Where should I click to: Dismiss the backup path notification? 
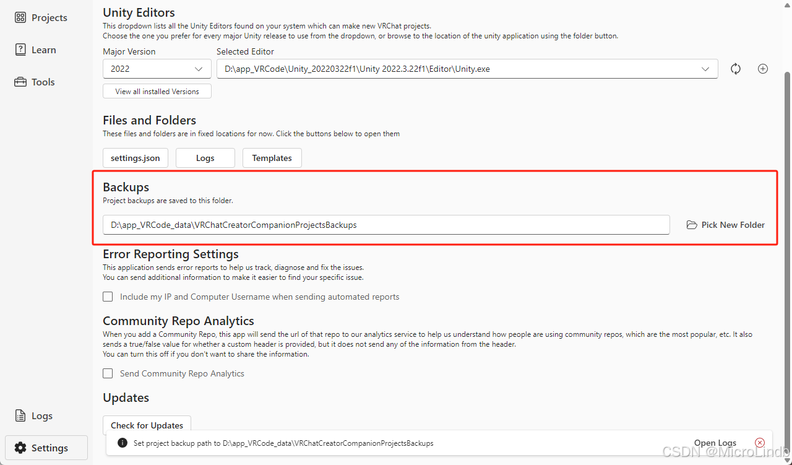(760, 443)
